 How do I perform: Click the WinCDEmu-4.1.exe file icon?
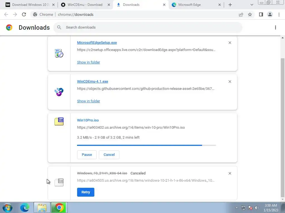tap(59, 92)
